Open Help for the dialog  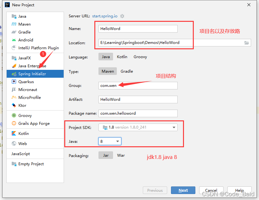click(239, 190)
